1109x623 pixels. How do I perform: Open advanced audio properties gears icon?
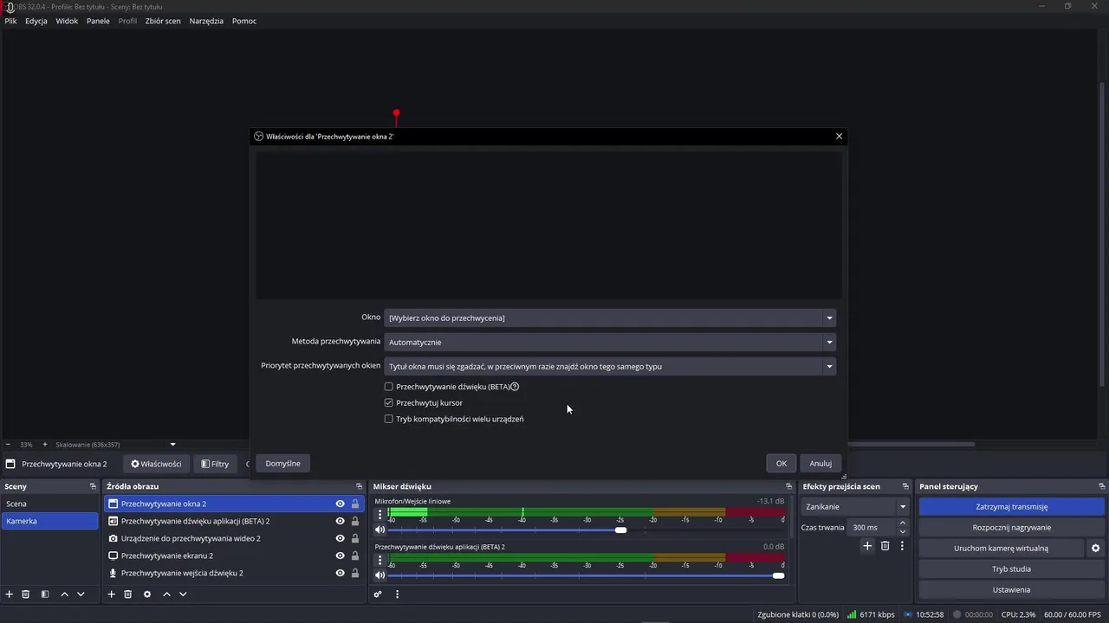[x=378, y=594]
